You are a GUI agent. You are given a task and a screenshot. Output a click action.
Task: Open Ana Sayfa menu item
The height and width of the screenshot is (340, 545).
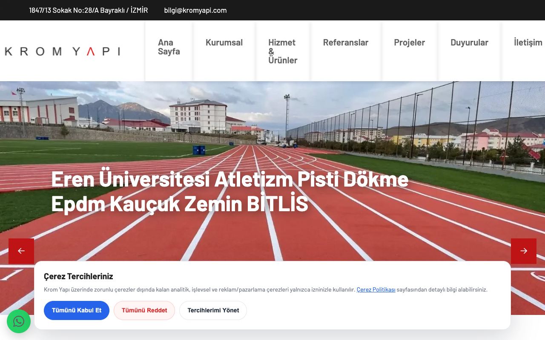[169, 47]
